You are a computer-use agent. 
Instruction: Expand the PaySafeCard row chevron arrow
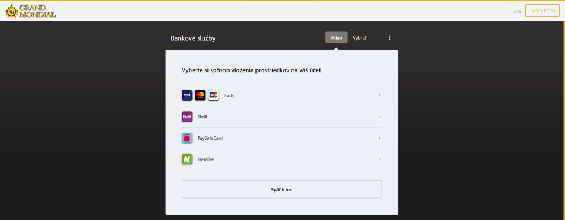[380, 138]
